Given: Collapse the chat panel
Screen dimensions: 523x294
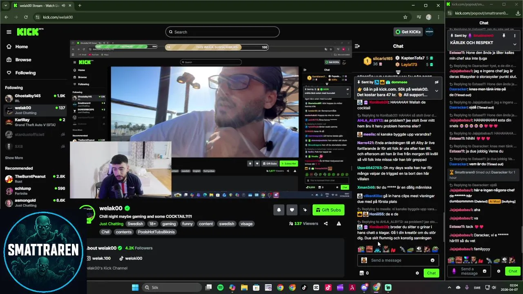Looking at the screenshot, I should click(357, 46).
